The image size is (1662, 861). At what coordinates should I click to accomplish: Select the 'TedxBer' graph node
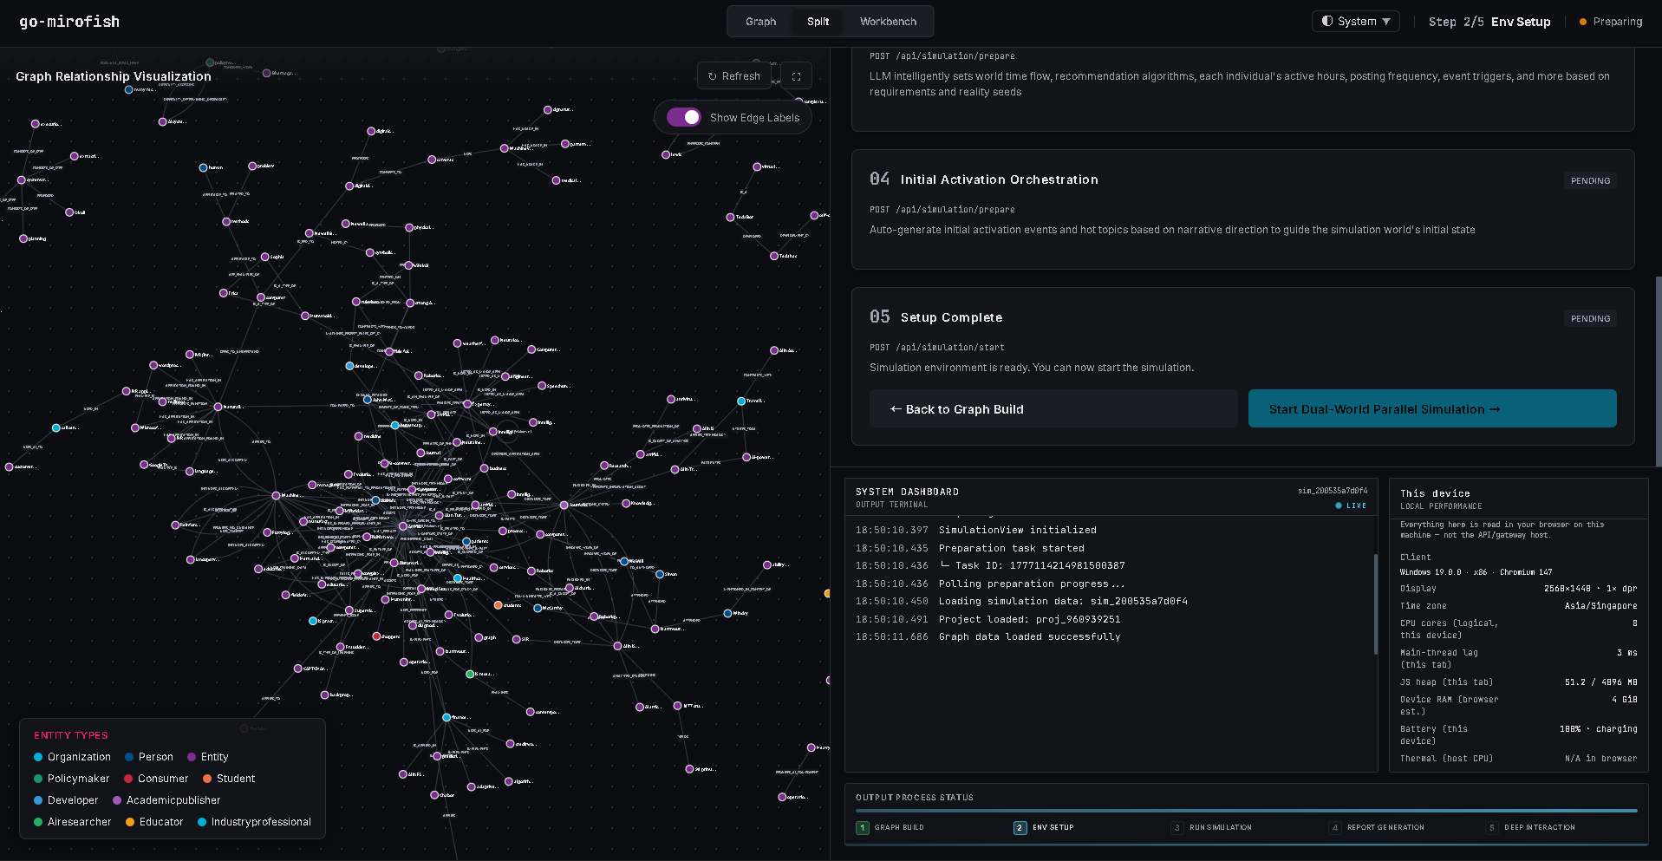(730, 217)
